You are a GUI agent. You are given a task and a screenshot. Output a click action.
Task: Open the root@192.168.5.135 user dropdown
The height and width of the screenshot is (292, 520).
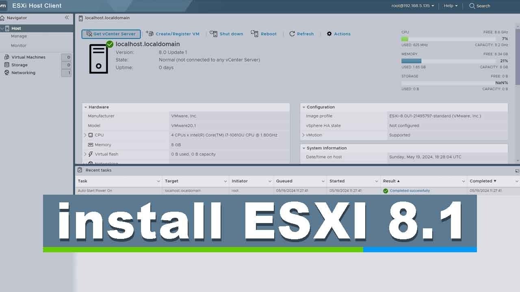pos(413,6)
